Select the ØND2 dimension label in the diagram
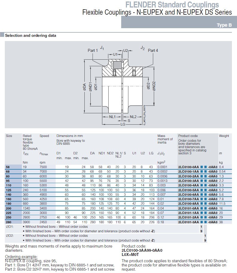237x273 pixels. tap(154, 86)
